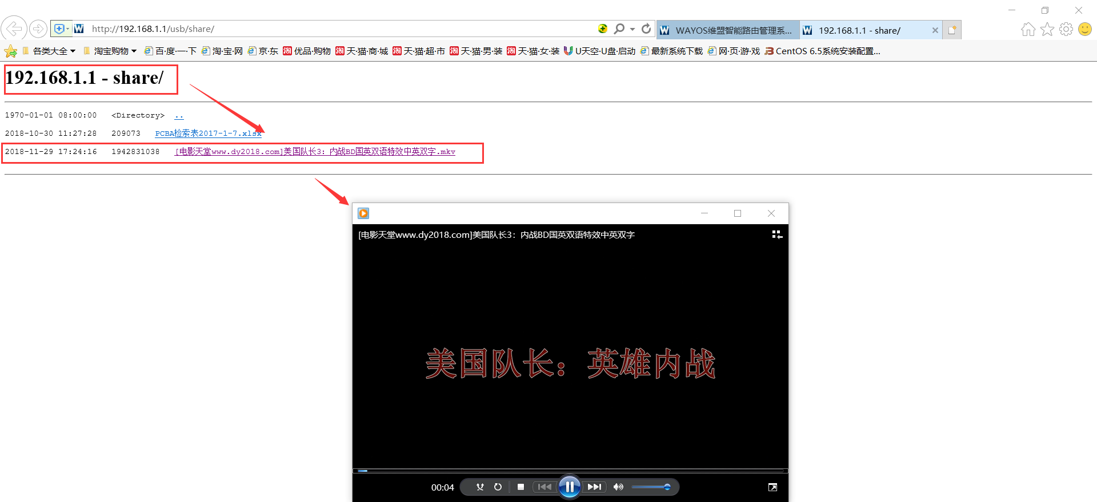Screen dimensions: 1097x502
Task: Enter full screen via bottom-right player icon
Action: [x=772, y=487]
